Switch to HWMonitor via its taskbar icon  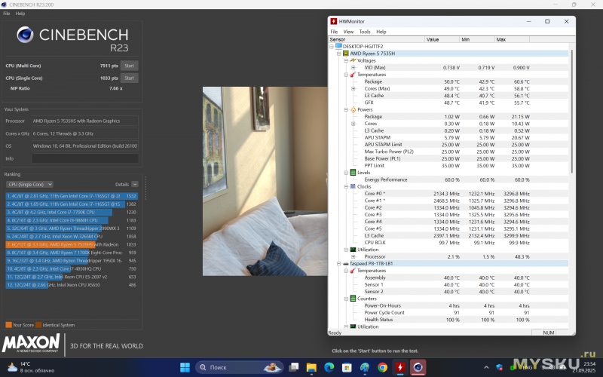tap(400, 367)
